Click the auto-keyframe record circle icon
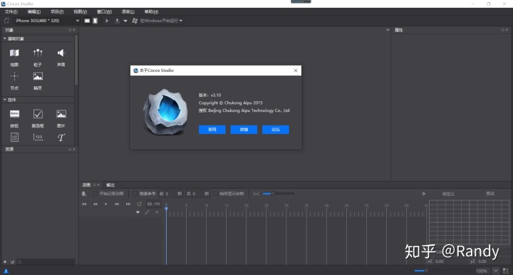The height and width of the screenshot is (275, 513). pos(84,194)
